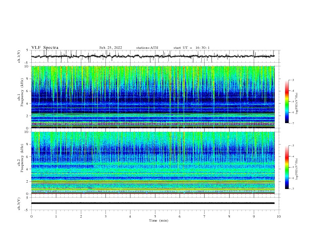Screen dimensions: 314x243
Task: Click time axis tick label "1"
Action: pos(56,216)
